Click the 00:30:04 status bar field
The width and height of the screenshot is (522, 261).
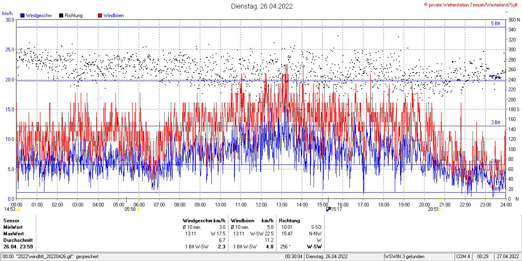(294, 257)
